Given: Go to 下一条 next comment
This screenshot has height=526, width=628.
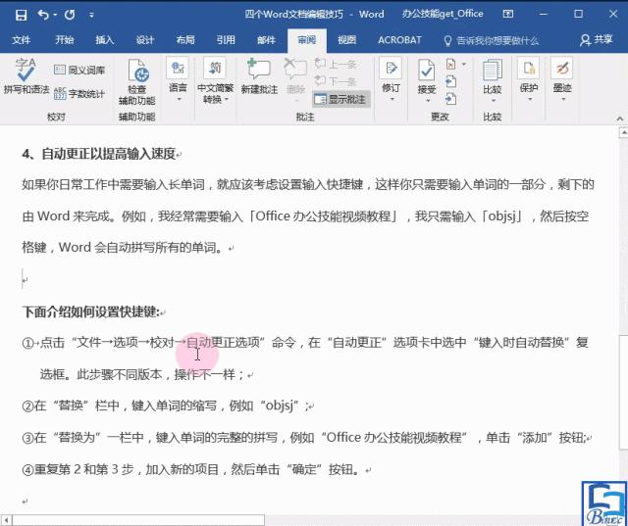Looking at the screenshot, I should pyautogui.click(x=336, y=81).
